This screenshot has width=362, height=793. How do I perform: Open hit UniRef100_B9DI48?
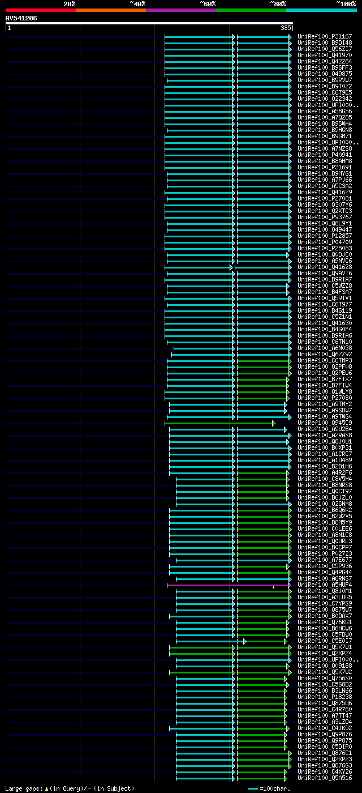point(325,42)
